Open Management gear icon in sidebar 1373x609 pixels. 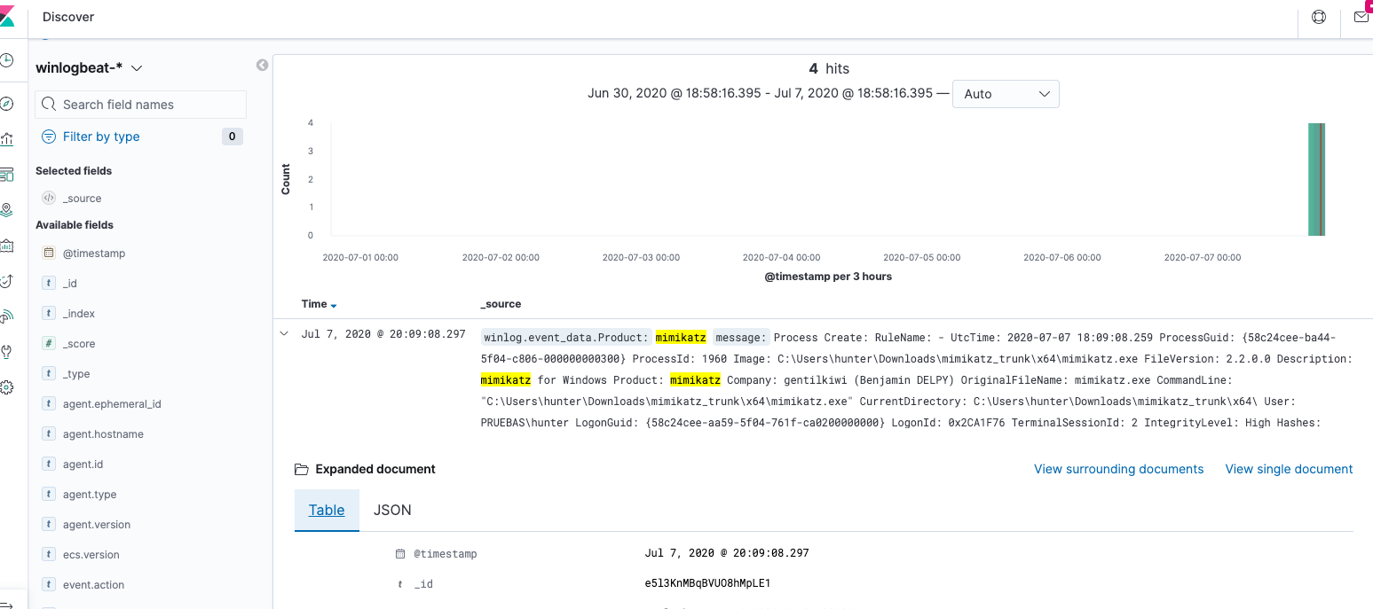coord(6,387)
